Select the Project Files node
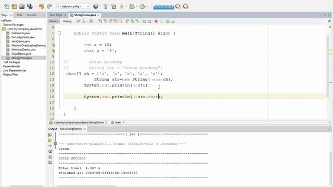The width and height of the screenshot is (333, 187). pyautogui.click(x=10, y=75)
